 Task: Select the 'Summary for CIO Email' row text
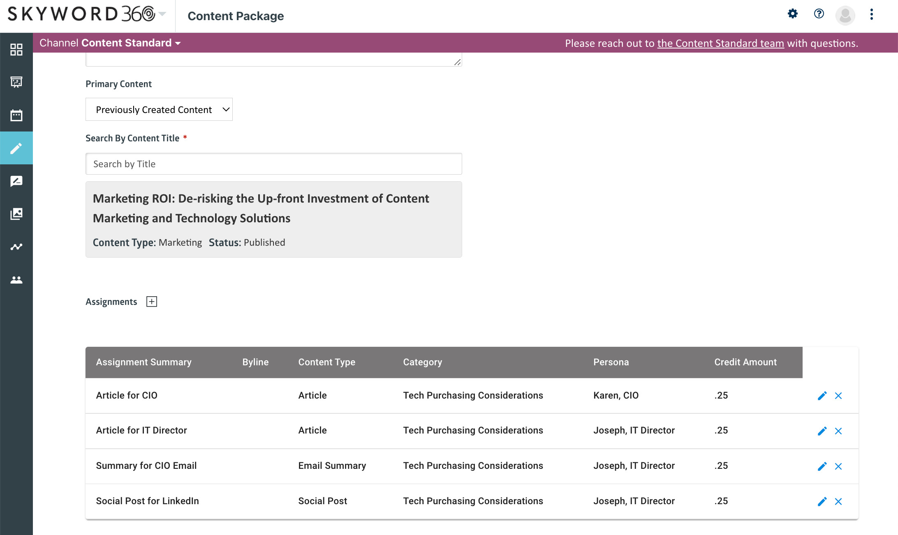point(146,466)
